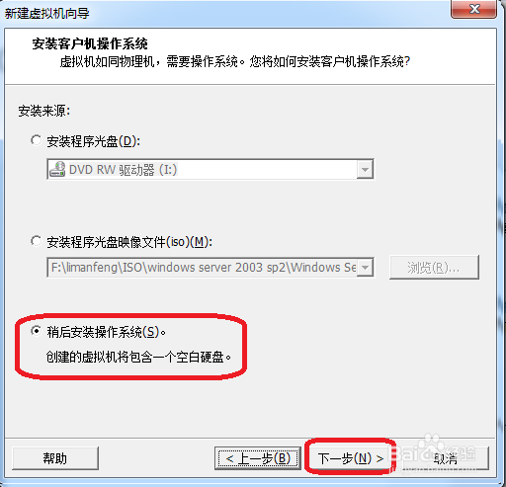
Task: Select install operating system later option
Action: (36, 331)
